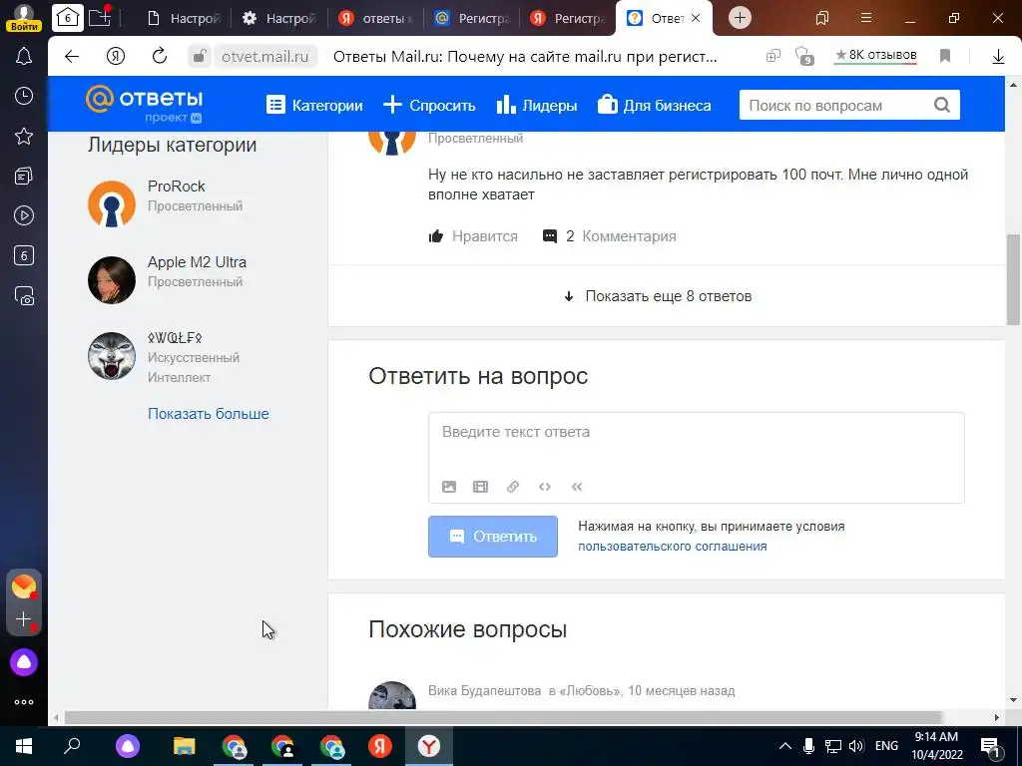1022x766 pixels.
Task: Insert code block in answer editor
Action: click(545, 487)
